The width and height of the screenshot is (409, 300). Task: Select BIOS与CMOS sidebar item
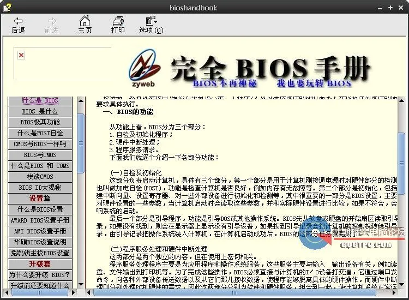pyautogui.click(x=40, y=155)
